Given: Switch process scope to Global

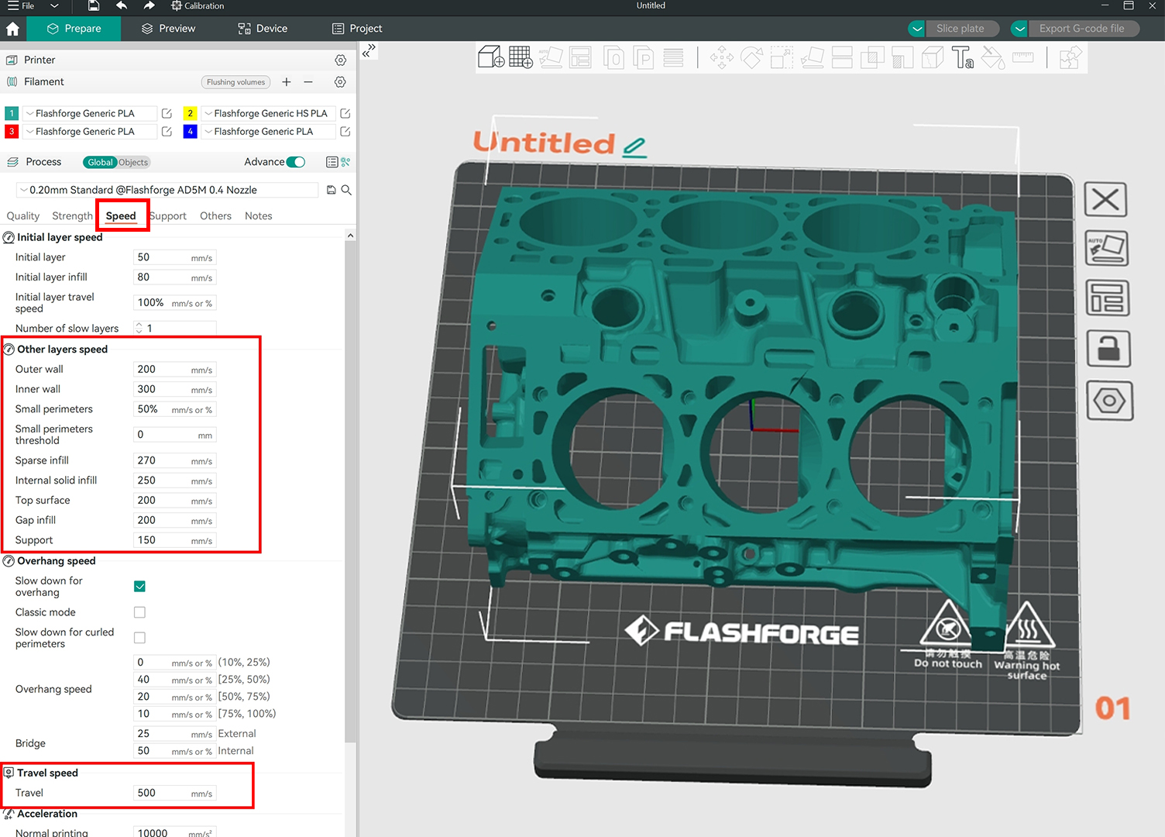Looking at the screenshot, I should point(100,162).
